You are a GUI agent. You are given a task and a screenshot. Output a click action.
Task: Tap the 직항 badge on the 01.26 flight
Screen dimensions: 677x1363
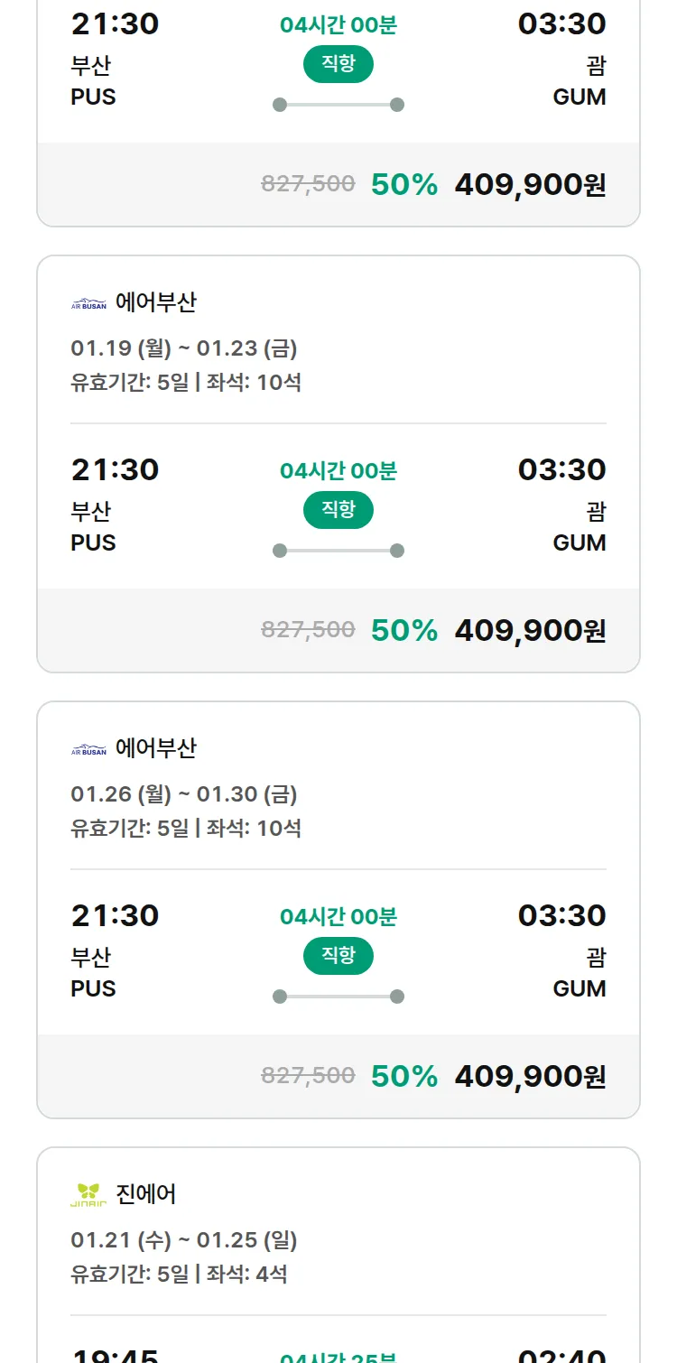(338, 956)
